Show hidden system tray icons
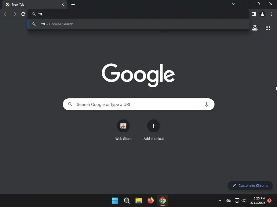This screenshot has width=277, height=207. click(220, 201)
